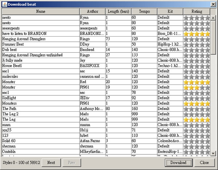218x170 pixels.
Task: Click kit 'ColomboAco...' cell
Action: click(170, 141)
